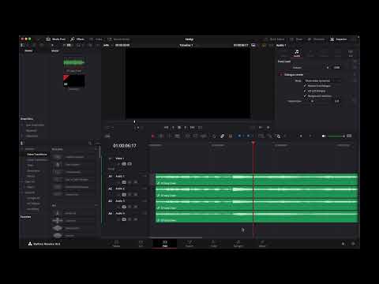Image resolution: width=379 pixels, height=284 pixels.
Task: Switch to the Fairlight page
Action: 238,243
